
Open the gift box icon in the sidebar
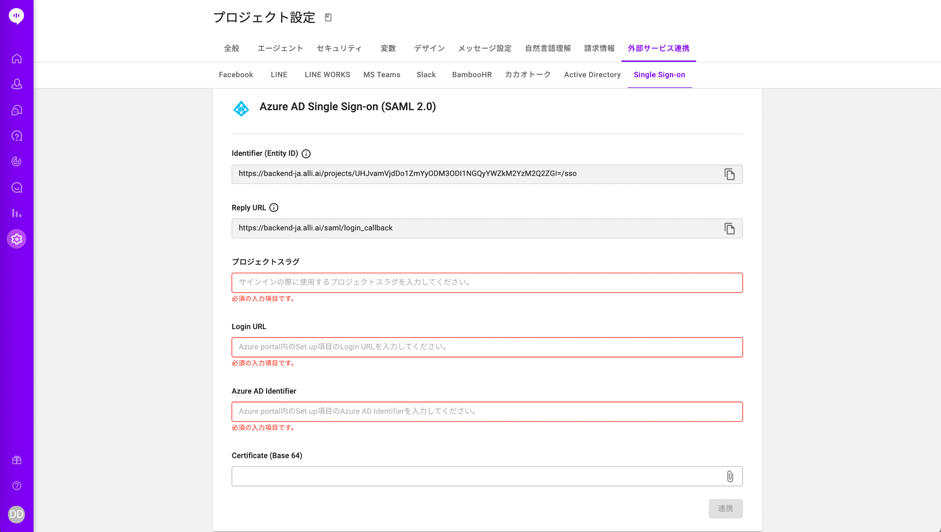pyautogui.click(x=17, y=460)
